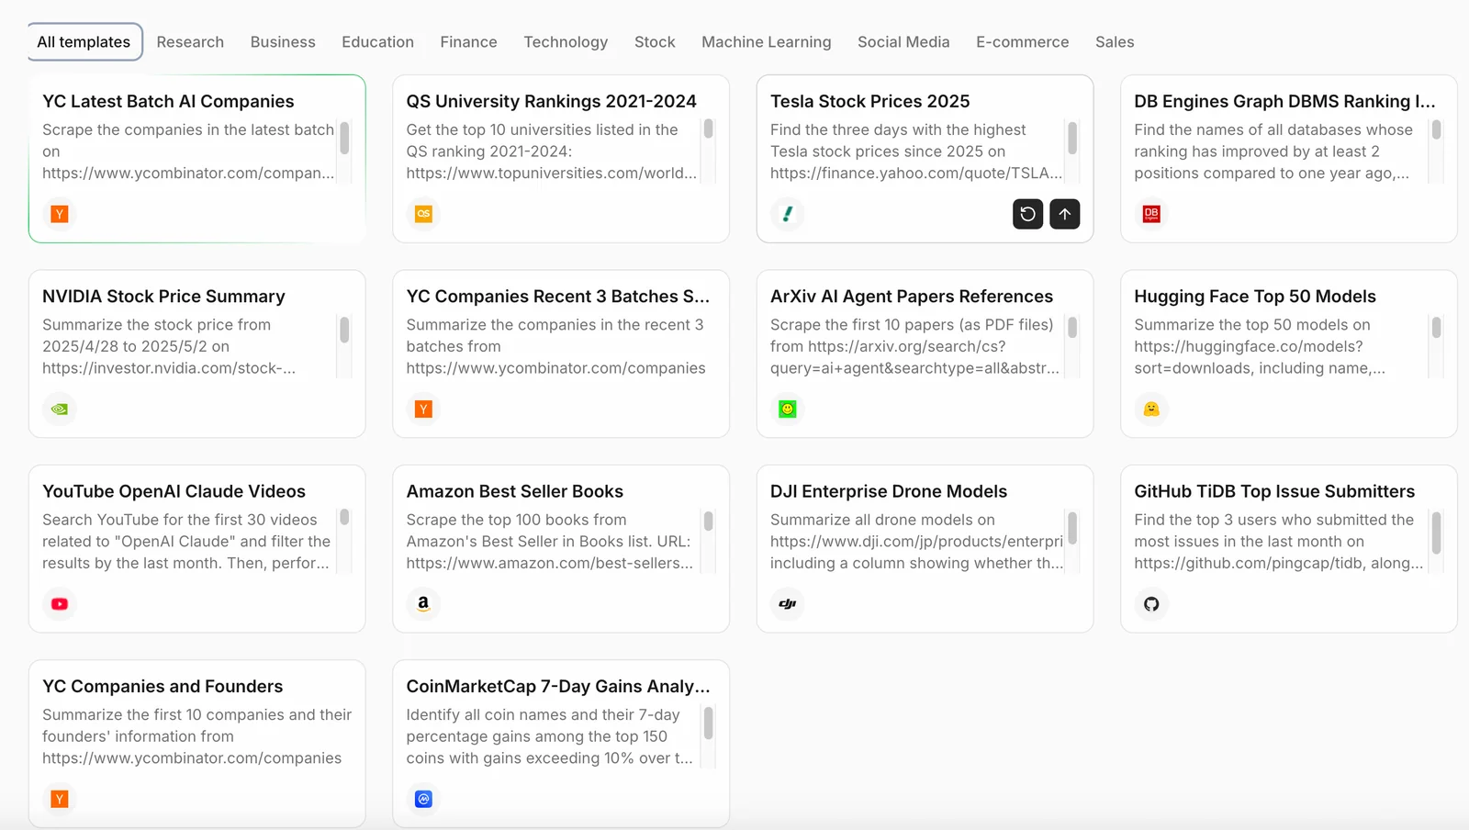The width and height of the screenshot is (1469, 830).
Task: Open QS University Rankings 2021-2024 template
Action: 551,102
